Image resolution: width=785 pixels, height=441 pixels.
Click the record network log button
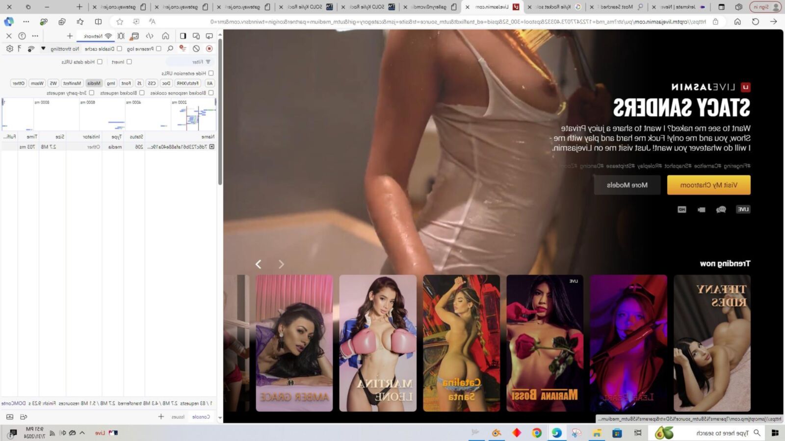coord(209,49)
